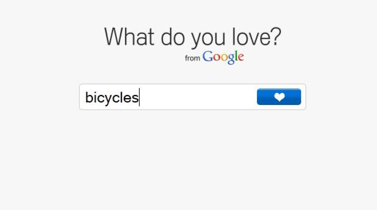
Task: Click the first red "o" in Google logo
Action: [x=216, y=58]
